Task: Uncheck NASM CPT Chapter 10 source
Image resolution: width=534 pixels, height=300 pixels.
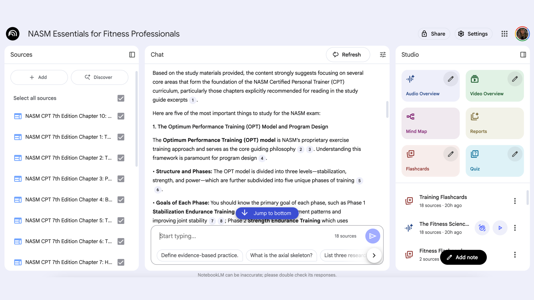Action: [x=121, y=116]
